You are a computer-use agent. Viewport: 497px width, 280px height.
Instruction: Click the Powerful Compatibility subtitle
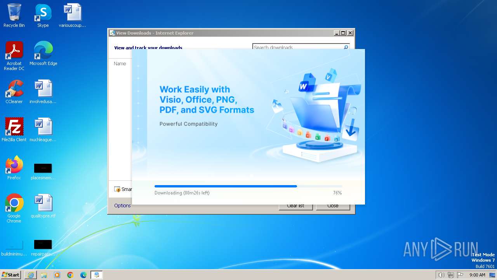point(189,124)
